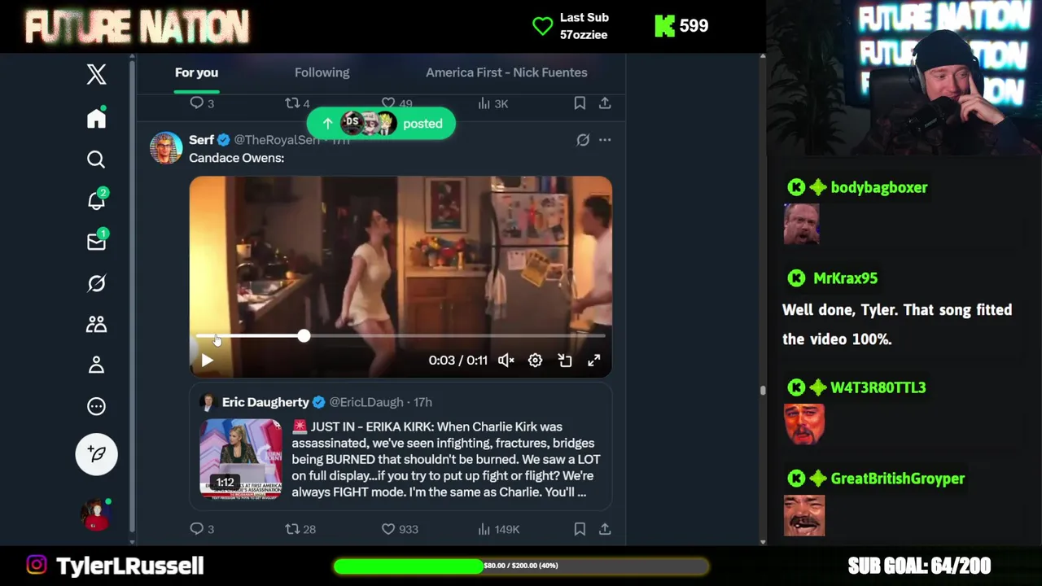1042x586 pixels.
Task: Click SUB GOAL: 64/200 text
Action: click(x=919, y=566)
